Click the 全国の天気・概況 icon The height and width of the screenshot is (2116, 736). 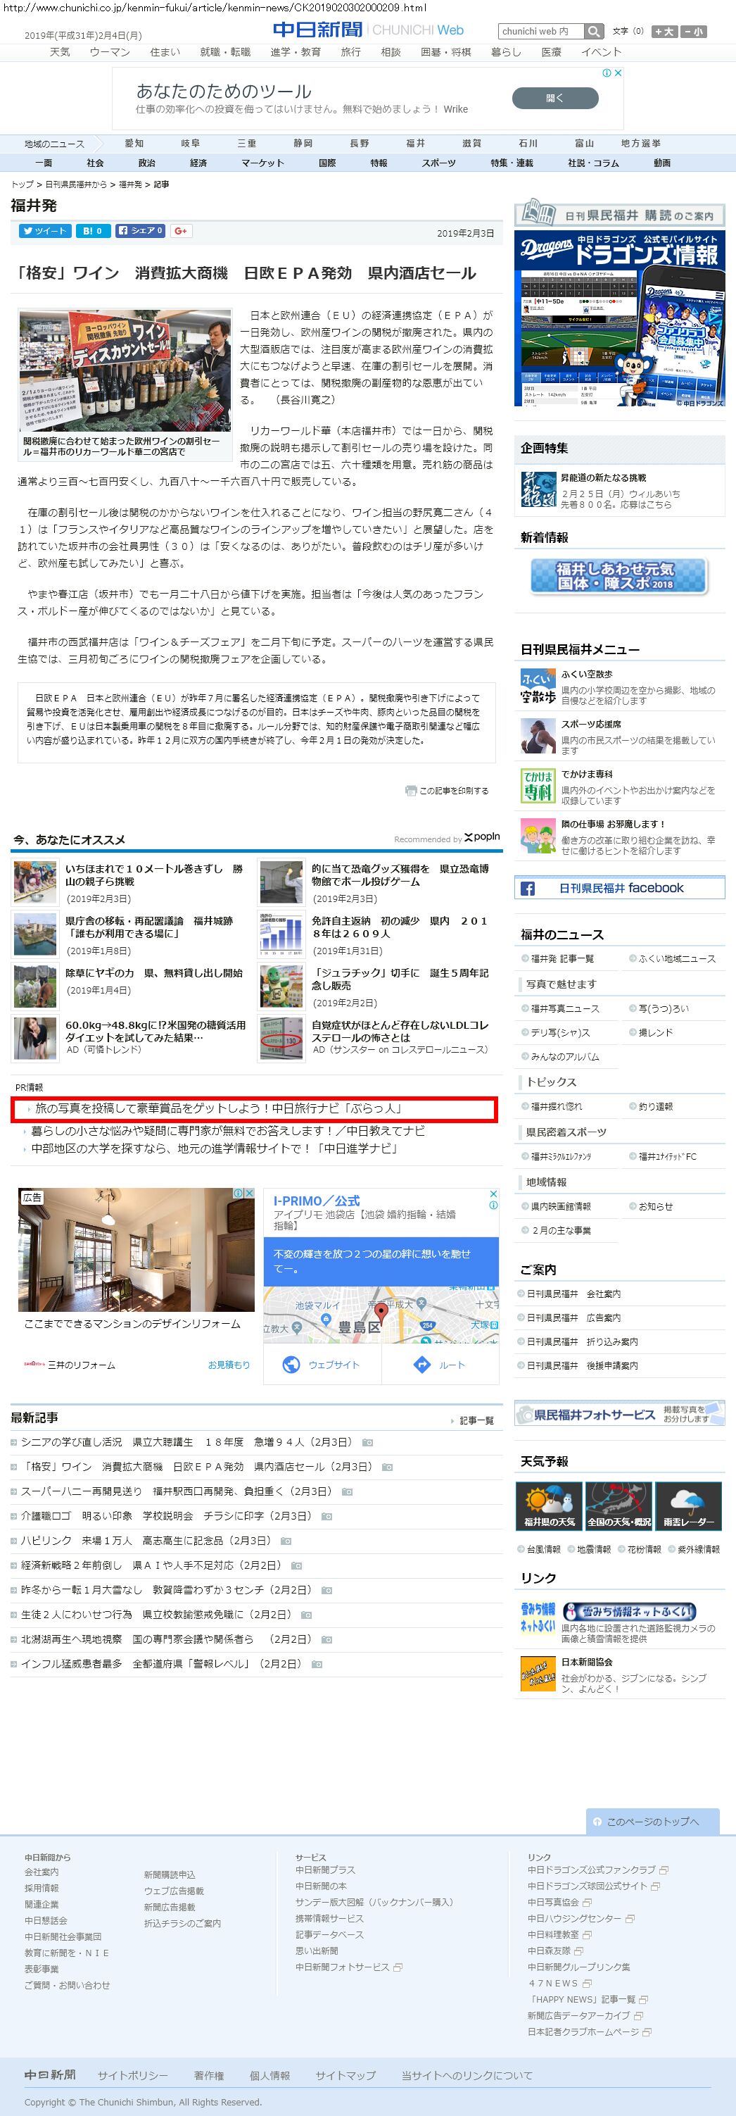(618, 1506)
